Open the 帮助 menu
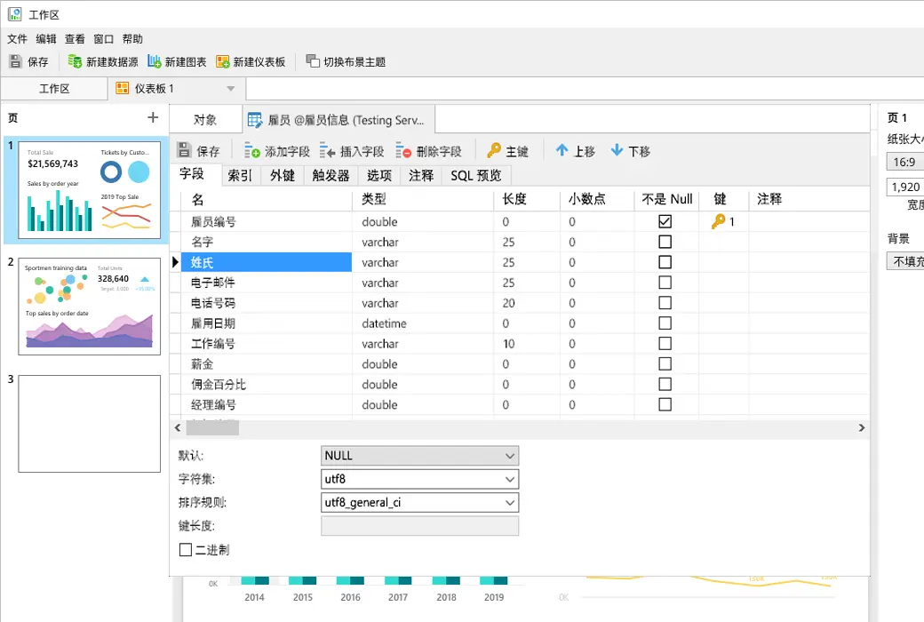Viewport: 924px width, 622px height. [132, 39]
